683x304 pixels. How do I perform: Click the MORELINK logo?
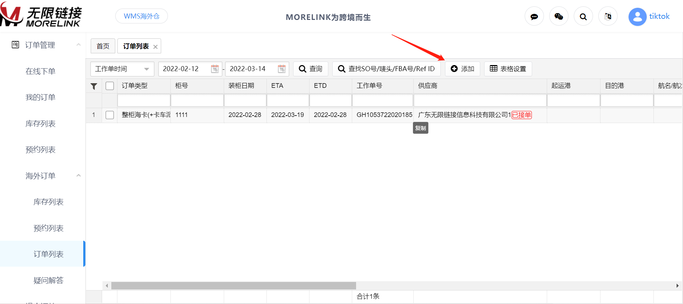pos(41,15)
